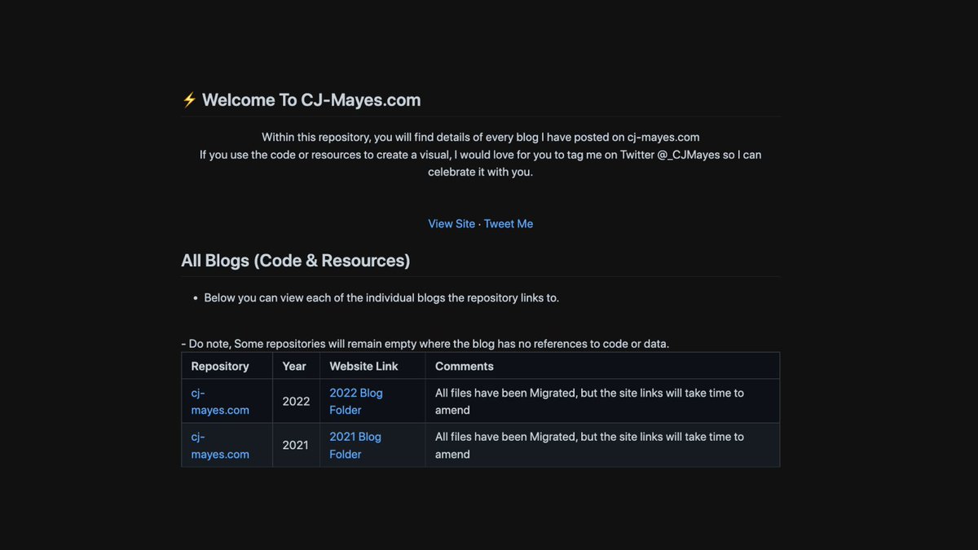Screen dimensions: 978x550
Task: Open the View Site link
Action: (x=452, y=223)
